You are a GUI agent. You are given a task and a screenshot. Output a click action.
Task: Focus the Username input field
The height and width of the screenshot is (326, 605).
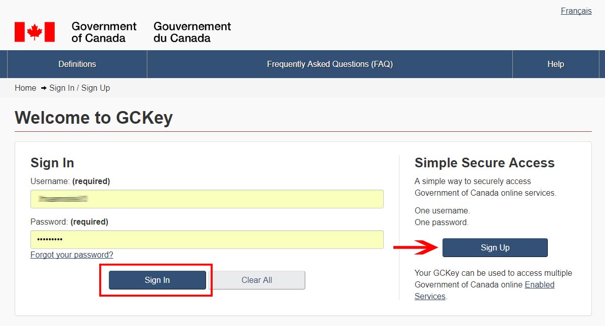207,199
